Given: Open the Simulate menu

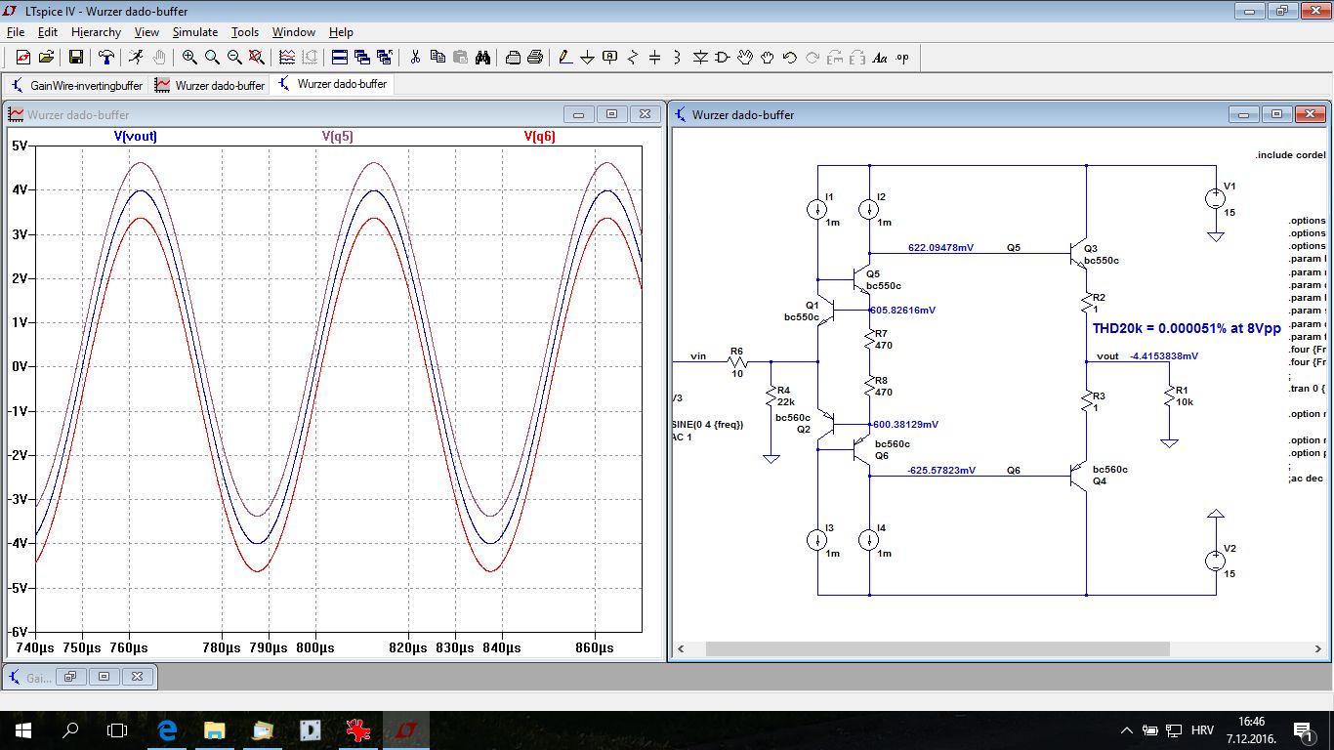Looking at the screenshot, I should [x=195, y=32].
